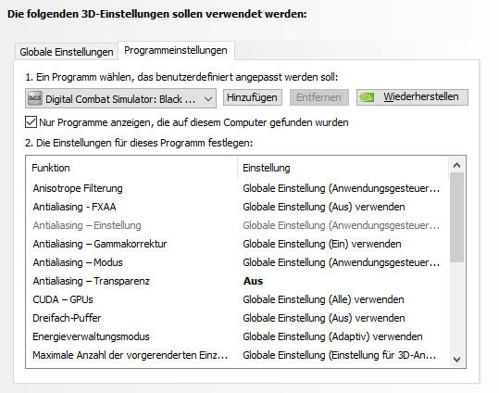Open the Digital Combat Simulator program dropdown
This screenshot has height=393, width=499.
coord(120,98)
